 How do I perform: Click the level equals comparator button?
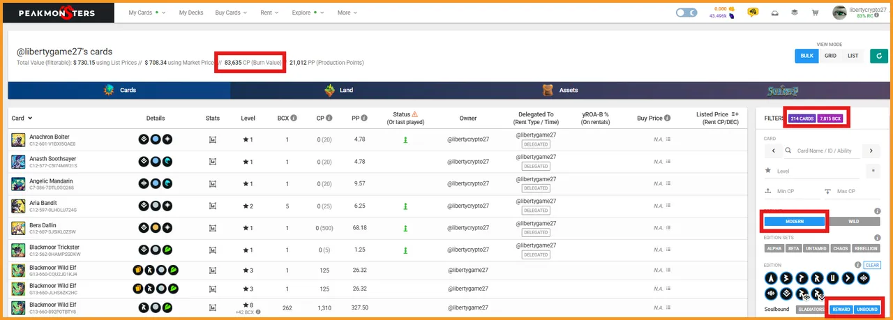(x=873, y=170)
